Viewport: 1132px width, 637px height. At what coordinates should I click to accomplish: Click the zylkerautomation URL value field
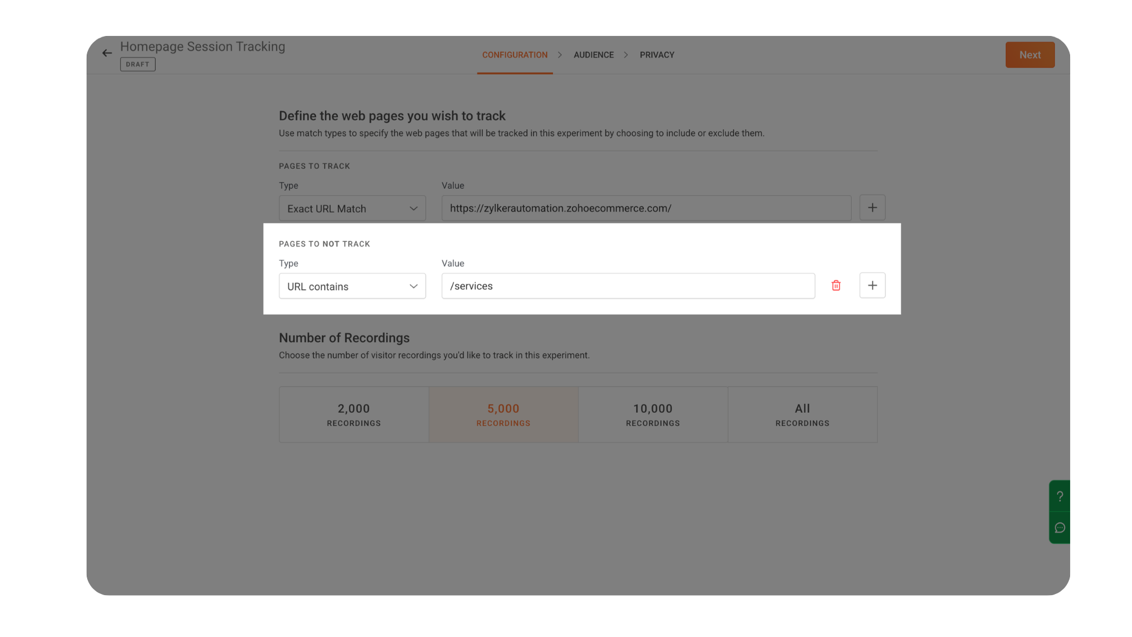(x=646, y=208)
